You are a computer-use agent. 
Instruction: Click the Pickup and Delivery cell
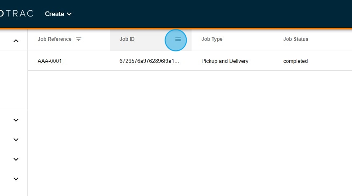[225, 61]
